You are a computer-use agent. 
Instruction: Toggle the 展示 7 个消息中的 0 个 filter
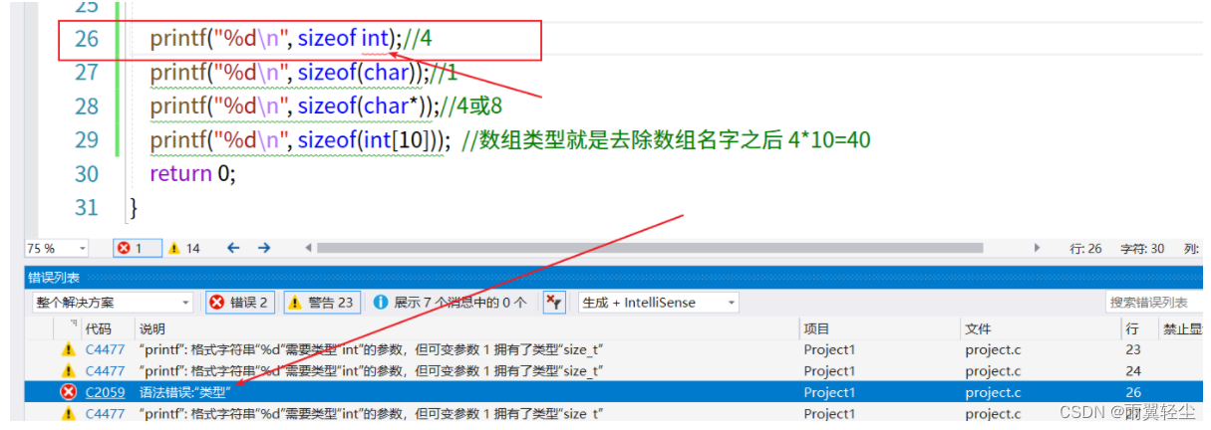pyautogui.click(x=451, y=303)
